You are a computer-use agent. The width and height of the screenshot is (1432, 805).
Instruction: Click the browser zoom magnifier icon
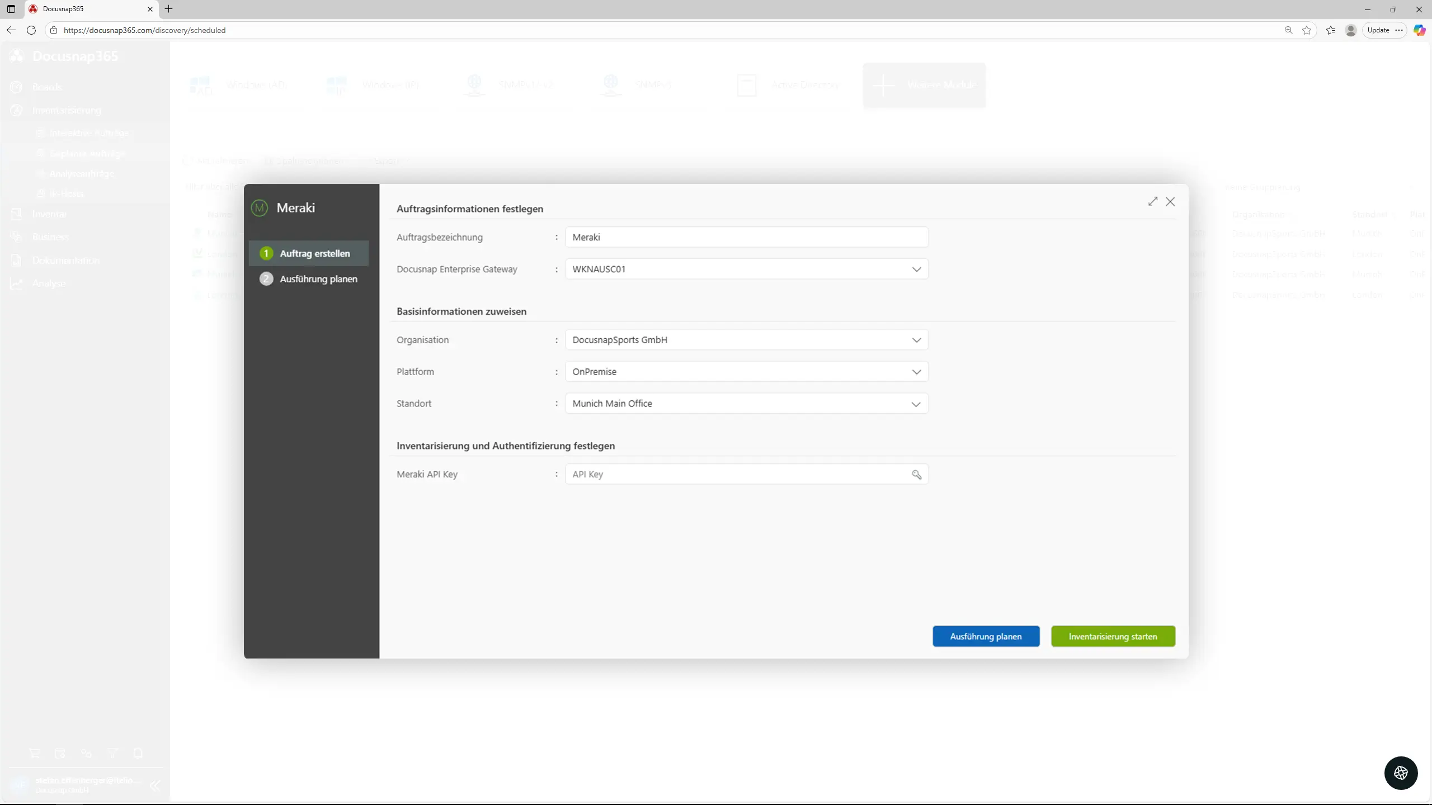1288,30
